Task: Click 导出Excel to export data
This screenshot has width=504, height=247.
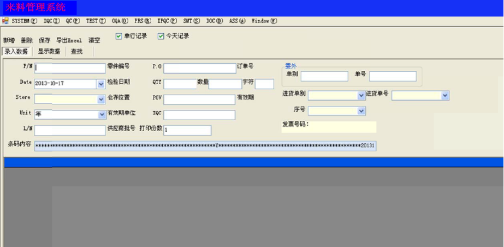Action: (69, 40)
